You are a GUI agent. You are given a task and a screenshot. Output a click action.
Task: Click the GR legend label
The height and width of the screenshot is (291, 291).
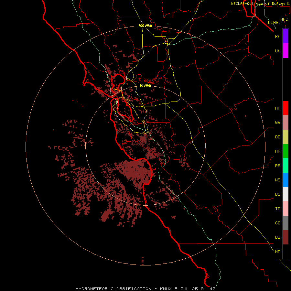[277, 123]
